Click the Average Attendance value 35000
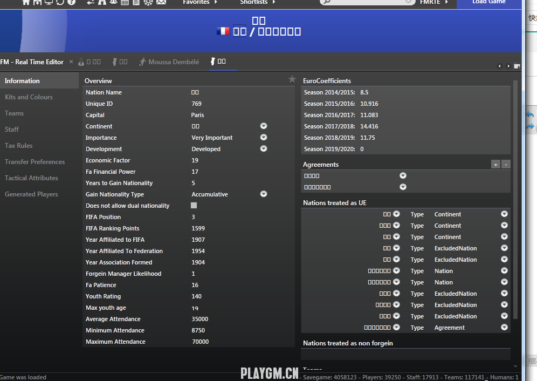Screen dimensions: 537x381 pos(200,319)
